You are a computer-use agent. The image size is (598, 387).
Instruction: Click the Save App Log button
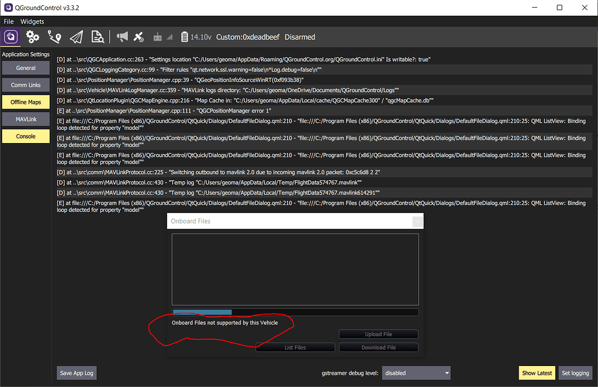point(77,373)
